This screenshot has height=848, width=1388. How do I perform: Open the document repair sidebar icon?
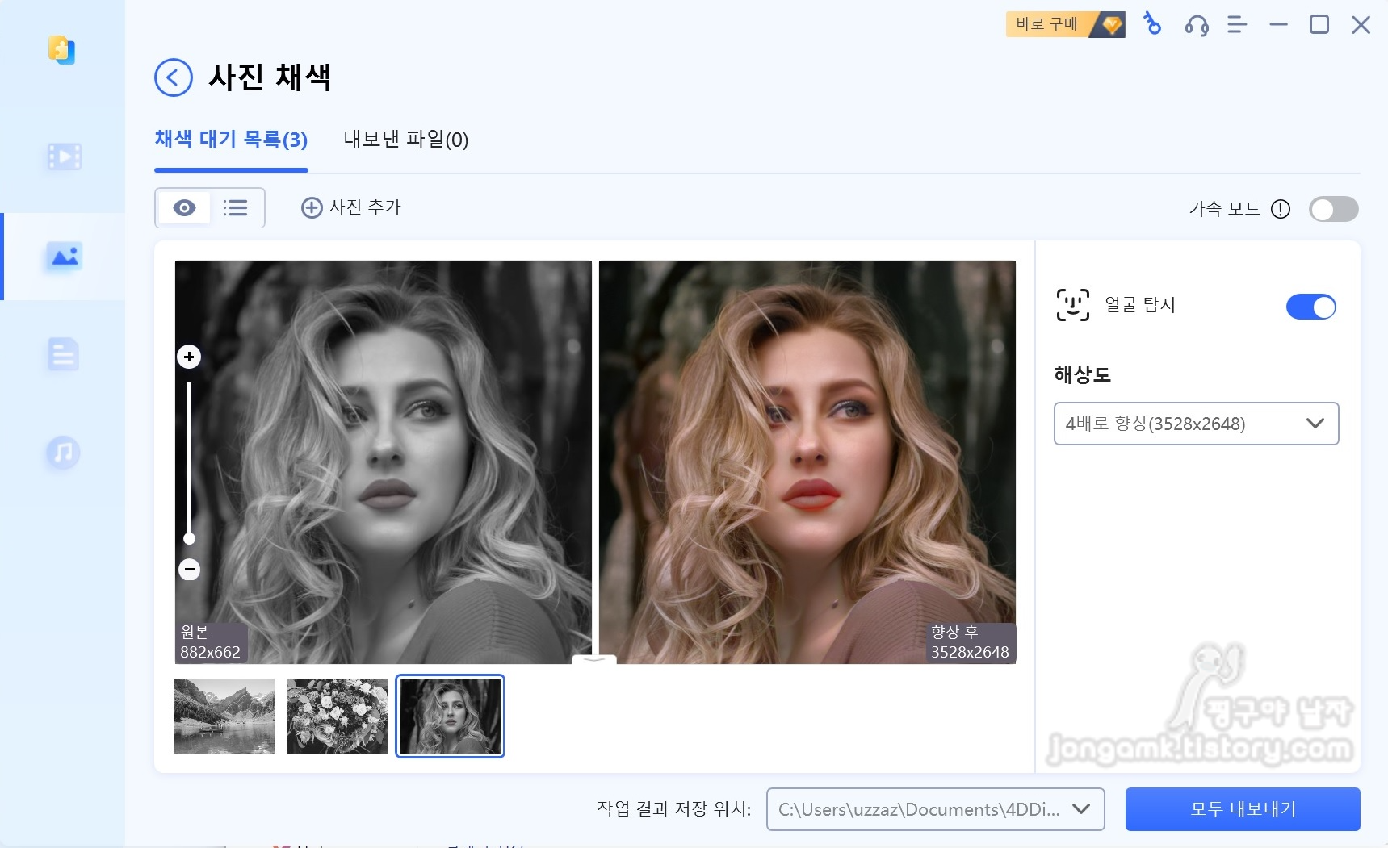tap(63, 354)
